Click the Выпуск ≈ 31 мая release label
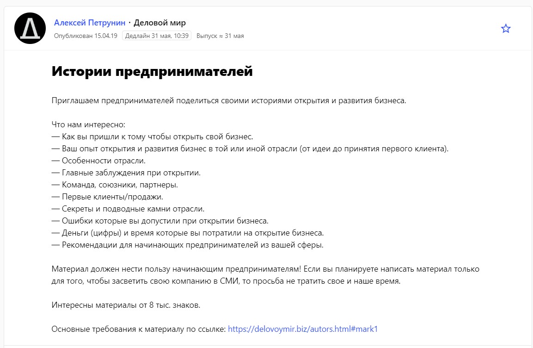 (220, 36)
